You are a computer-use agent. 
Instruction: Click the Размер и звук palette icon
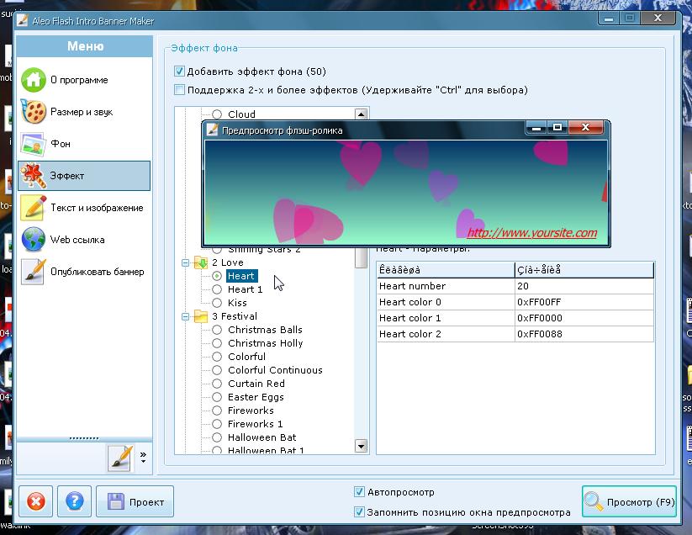33,112
